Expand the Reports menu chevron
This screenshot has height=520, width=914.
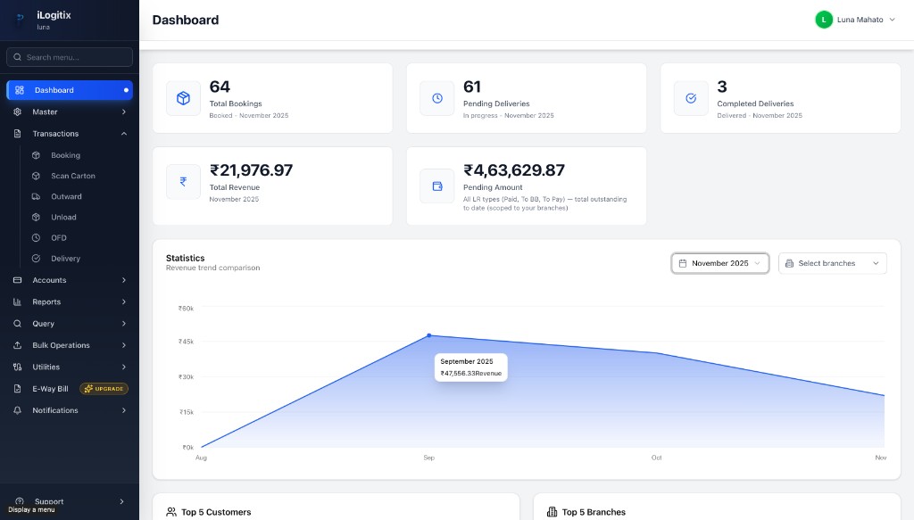point(123,301)
